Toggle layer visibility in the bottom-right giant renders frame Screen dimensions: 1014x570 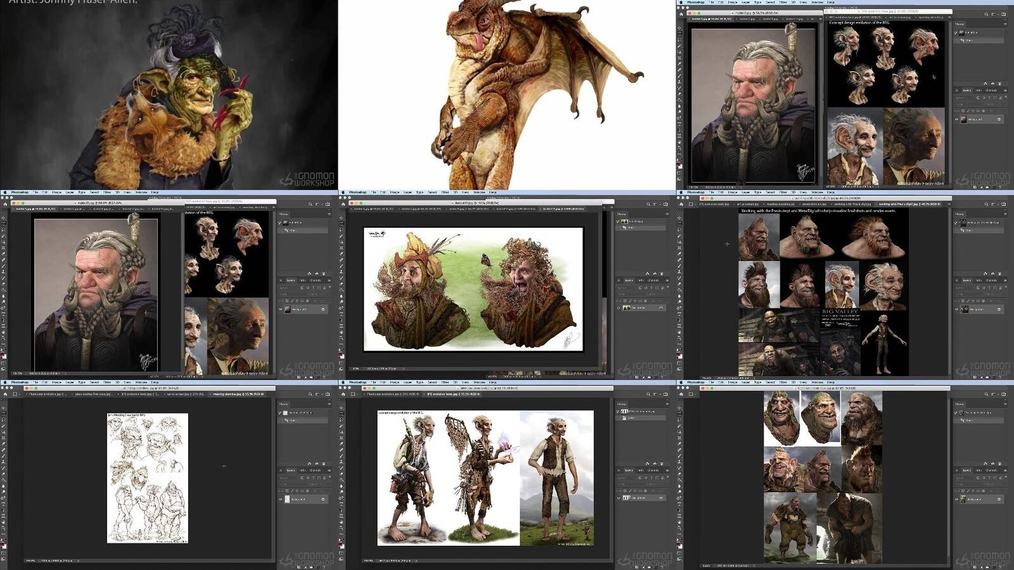click(x=957, y=500)
